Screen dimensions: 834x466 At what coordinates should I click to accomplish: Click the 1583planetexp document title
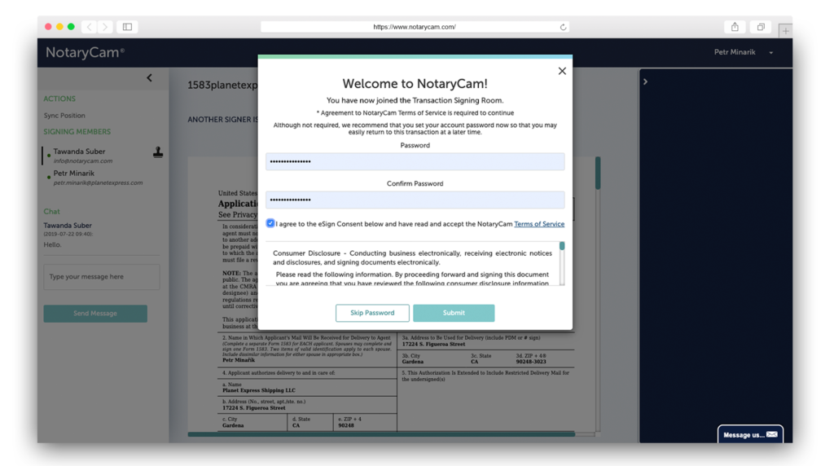222,85
